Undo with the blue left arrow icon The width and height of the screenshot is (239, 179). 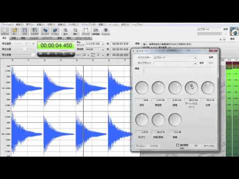(x=45, y=31)
